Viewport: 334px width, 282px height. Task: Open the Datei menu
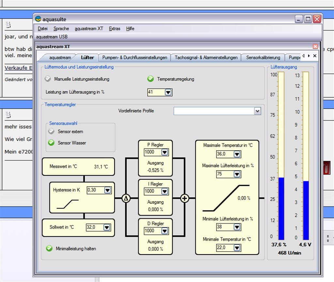click(43, 28)
